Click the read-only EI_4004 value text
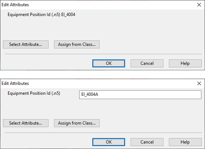Screen dimensions: 205x149 point(68,15)
